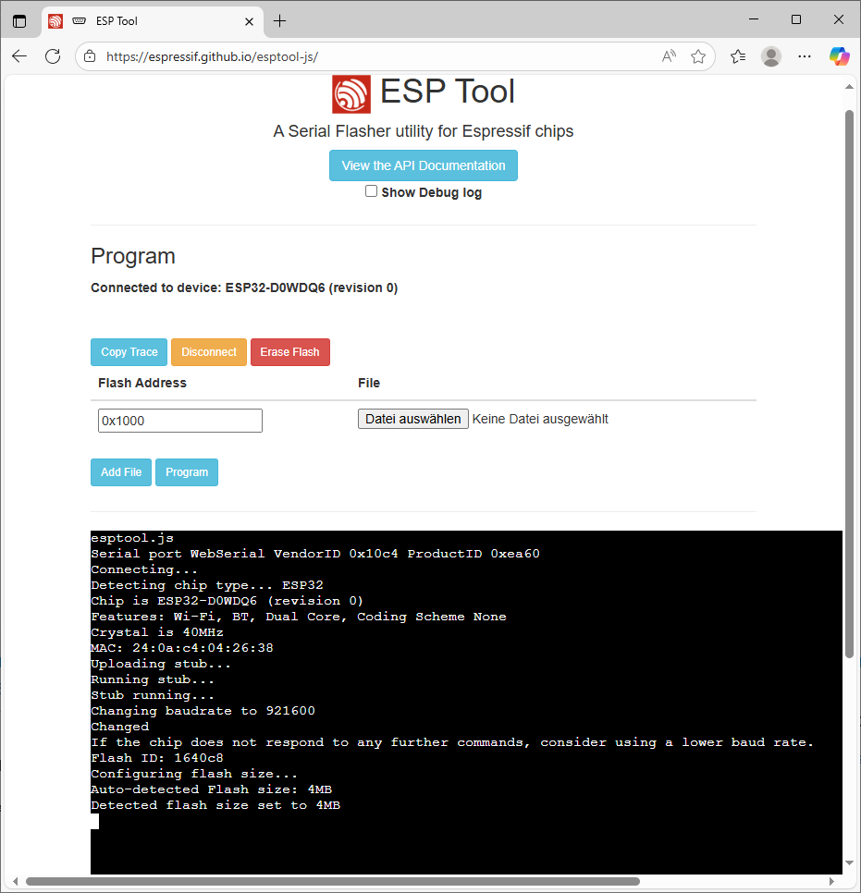Open the browser profile avatar
Viewport: 861px width, 893px height.
[770, 56]
